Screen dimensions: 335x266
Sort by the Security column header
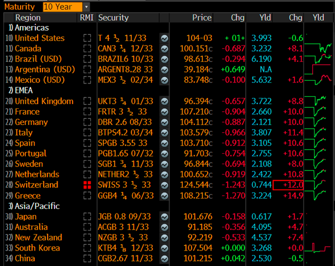coord(114,18)
